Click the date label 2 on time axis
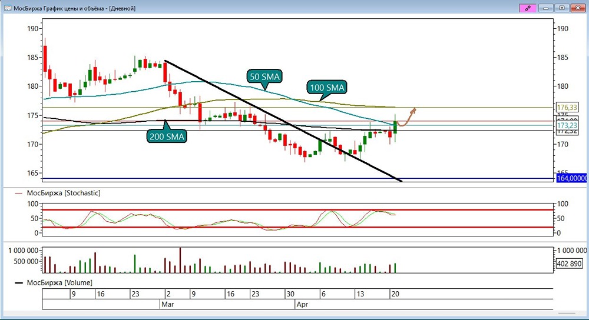 click(x=168, y=294)
